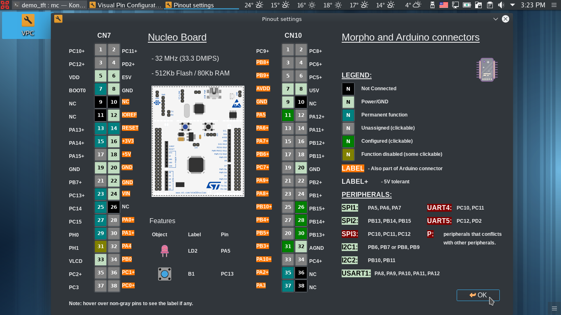561x315 pixels.
Task: Open the volume control in the system tray
Action: [x=501, y=5]
